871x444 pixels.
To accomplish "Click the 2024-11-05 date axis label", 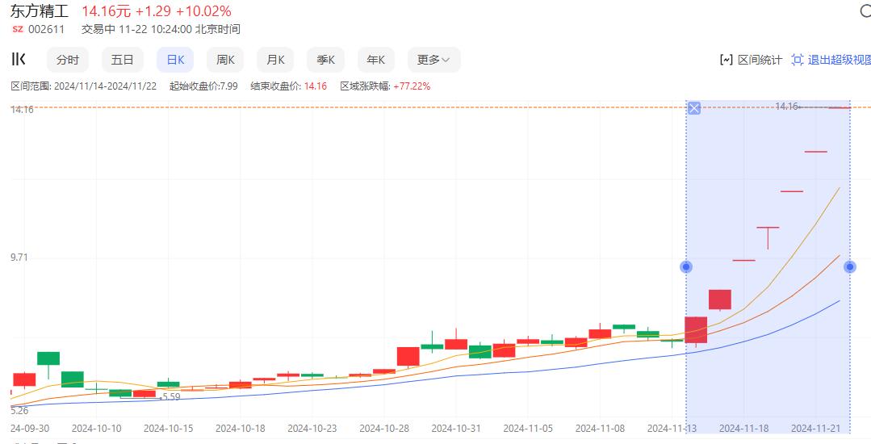I will [x=528, y=429].
